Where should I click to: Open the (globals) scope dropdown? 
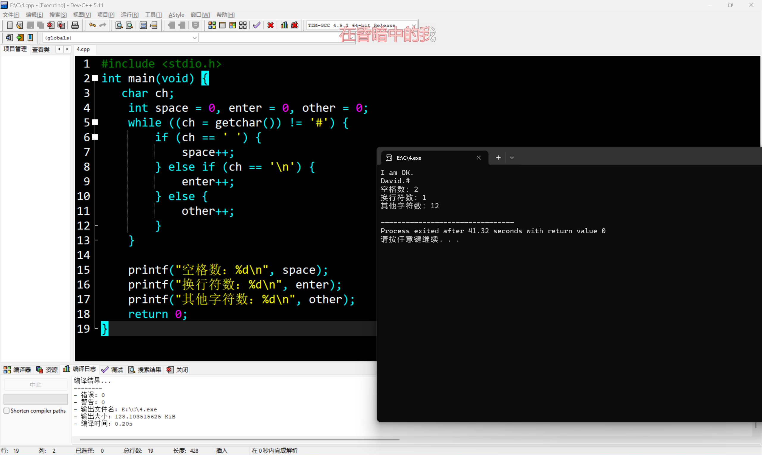tap(194, 38)
